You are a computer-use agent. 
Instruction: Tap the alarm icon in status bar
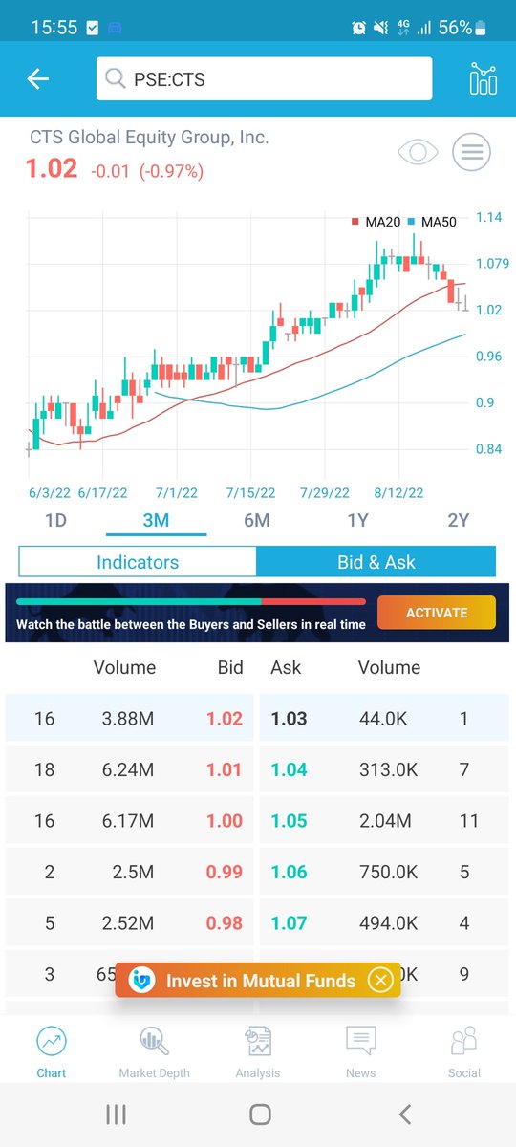pyautogui.click(x=358, y=28)
